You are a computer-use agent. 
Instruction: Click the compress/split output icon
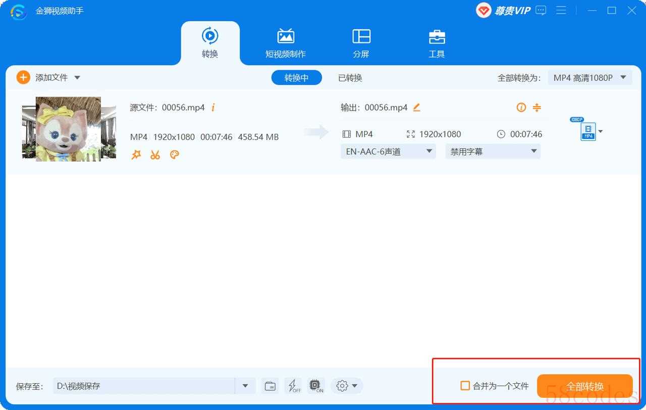tap(537, 107)
